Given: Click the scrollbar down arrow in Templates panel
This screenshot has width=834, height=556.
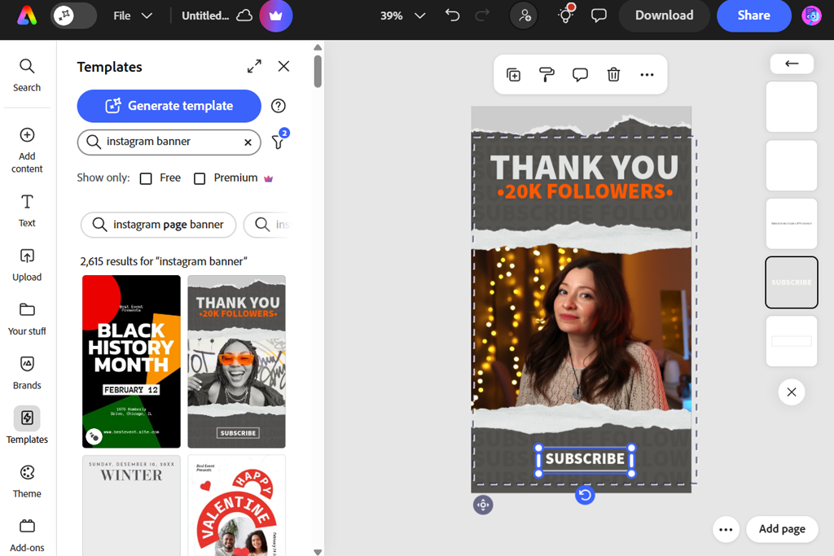Looking at the screenshot, I should click(x=318, y=552).
